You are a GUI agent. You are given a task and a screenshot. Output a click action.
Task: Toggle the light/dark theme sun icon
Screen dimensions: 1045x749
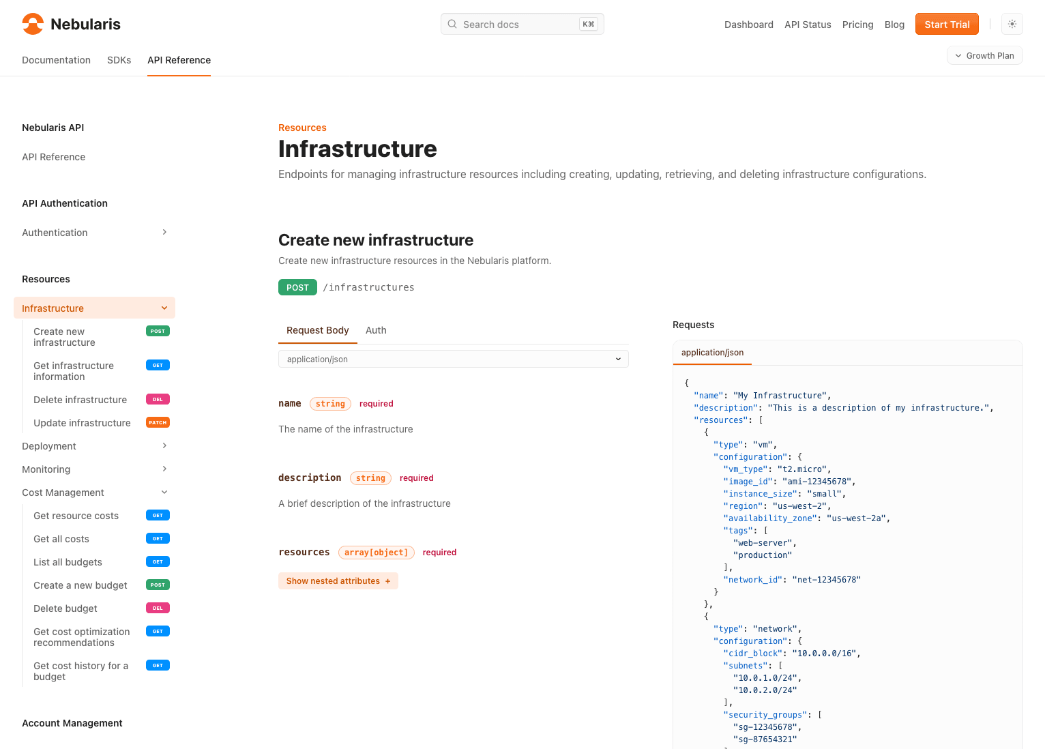[1012, 24]
